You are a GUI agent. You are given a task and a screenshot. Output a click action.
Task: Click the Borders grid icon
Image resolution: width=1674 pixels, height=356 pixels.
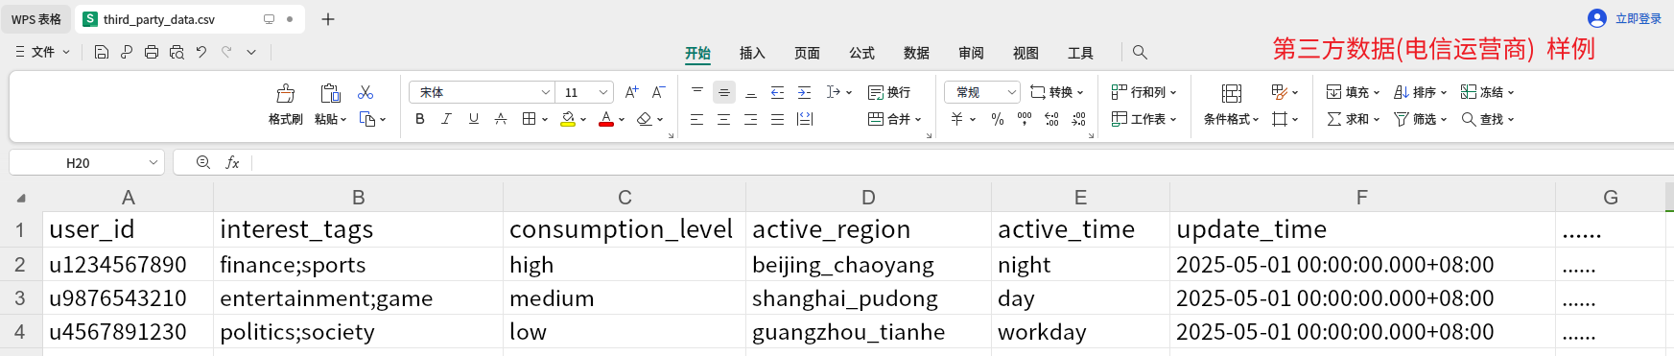click(x=530, y=119)
